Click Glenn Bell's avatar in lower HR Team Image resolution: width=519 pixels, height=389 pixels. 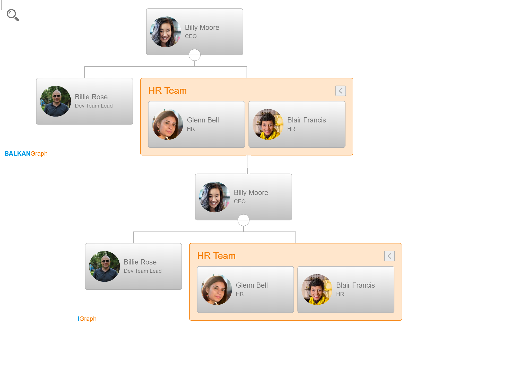point(217,289)
